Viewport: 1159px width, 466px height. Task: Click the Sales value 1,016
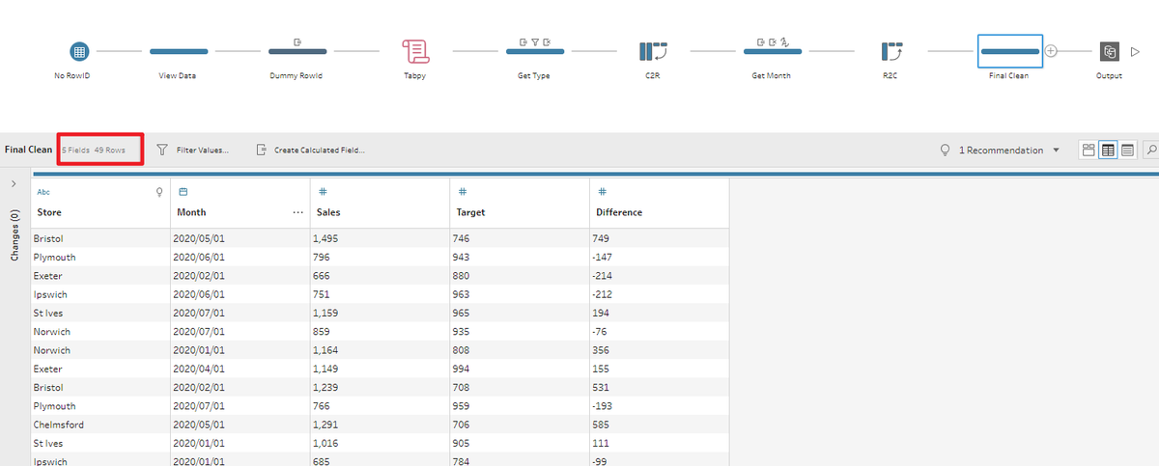point(380,444)
